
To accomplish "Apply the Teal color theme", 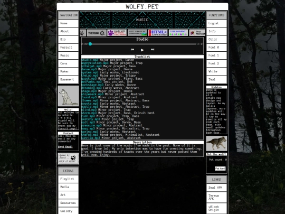I will pyautogui.click(x=216, y=79).
